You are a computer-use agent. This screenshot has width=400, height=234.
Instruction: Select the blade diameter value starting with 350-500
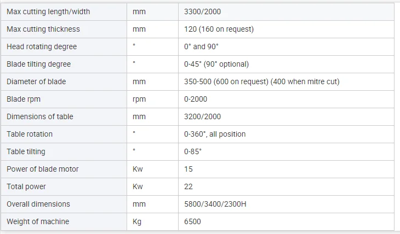coord(262,81)
